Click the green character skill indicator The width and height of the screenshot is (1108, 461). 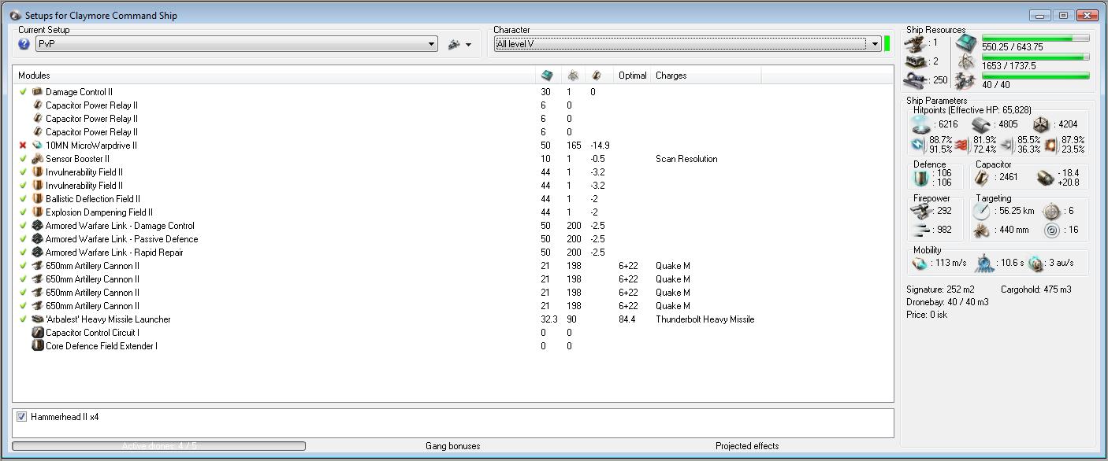[887, 43]
